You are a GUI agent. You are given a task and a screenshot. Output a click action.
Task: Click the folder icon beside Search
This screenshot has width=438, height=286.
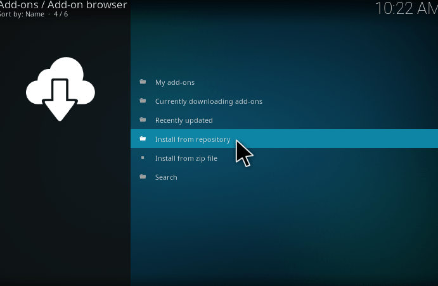click(143, 177)
